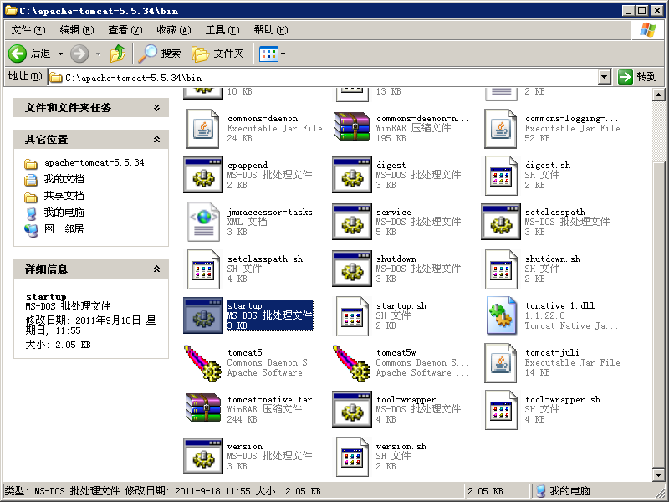Screen dimensions: 669x502
Task: Select the setclasspath.sh file icon
Action: (203, 269)
